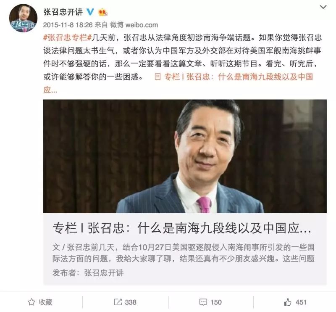Open the post options chevron menu

[323, 7]
